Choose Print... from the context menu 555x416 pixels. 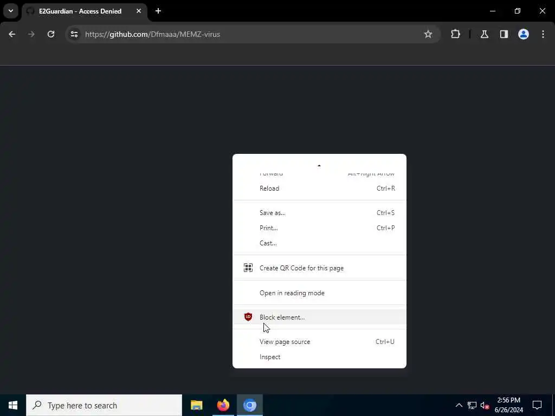click(x=319, y=228)
